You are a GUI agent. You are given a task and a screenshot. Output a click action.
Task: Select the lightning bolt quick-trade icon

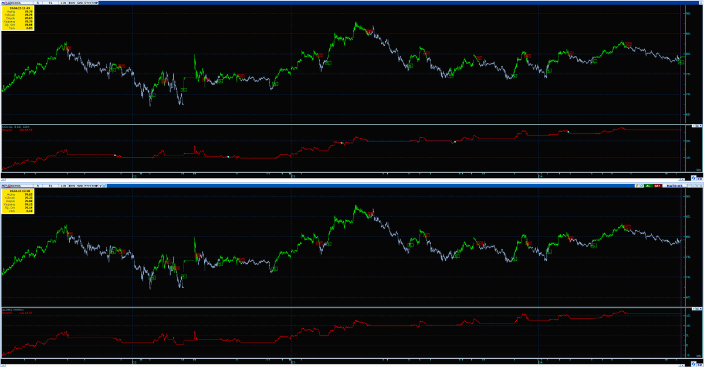click(637, 187)
